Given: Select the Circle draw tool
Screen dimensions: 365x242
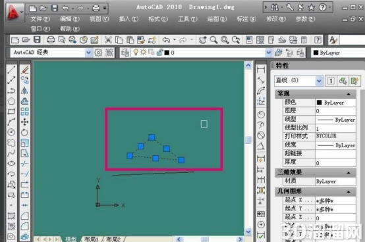Looking at the screenshot, I should pos(11,132).
